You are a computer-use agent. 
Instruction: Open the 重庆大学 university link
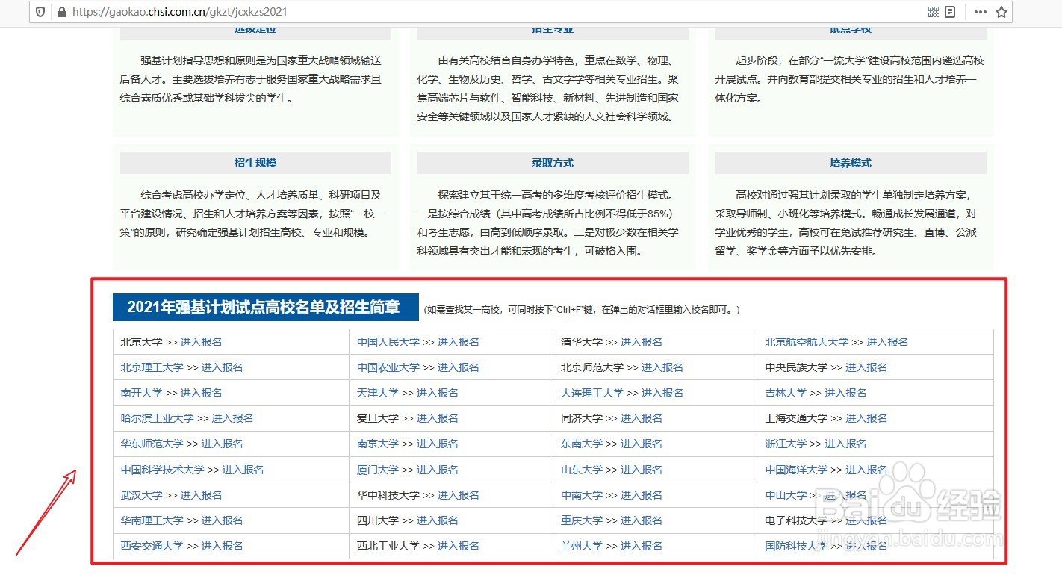(x=582, y=520)
